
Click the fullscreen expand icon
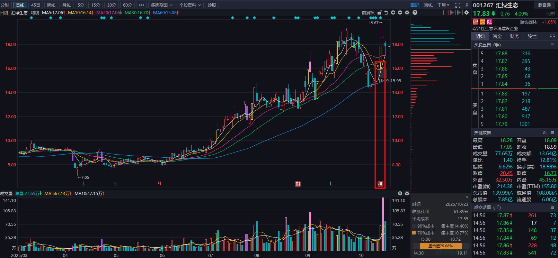click(458, 5)
